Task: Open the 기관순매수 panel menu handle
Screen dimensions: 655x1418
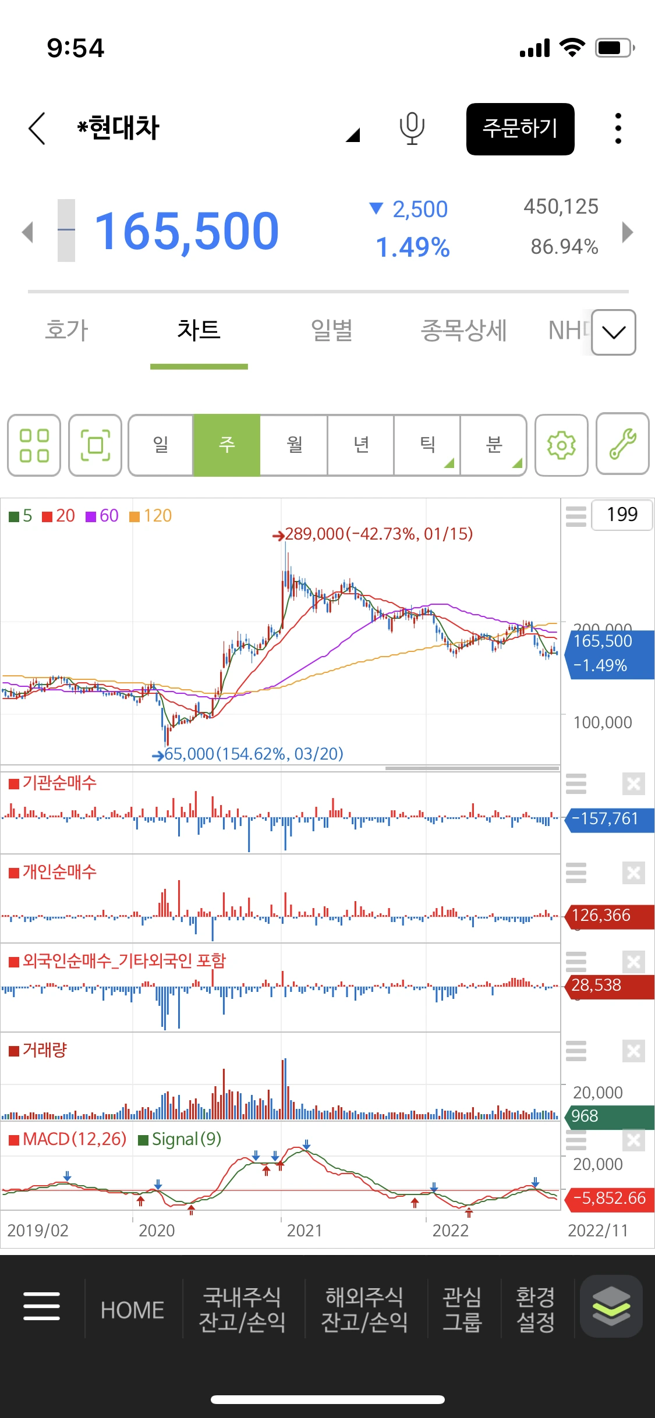Action: [x=576, y=784]
